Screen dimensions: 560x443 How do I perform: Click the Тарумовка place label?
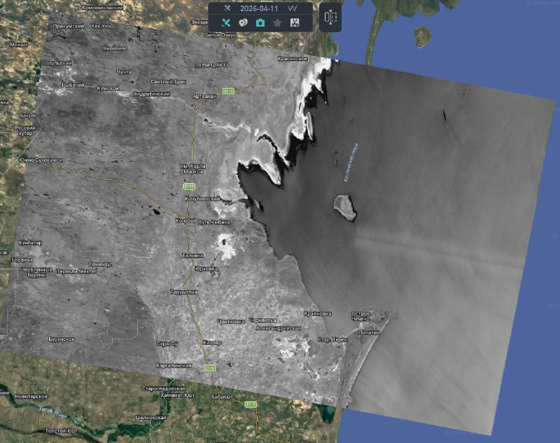pos(184,292)
